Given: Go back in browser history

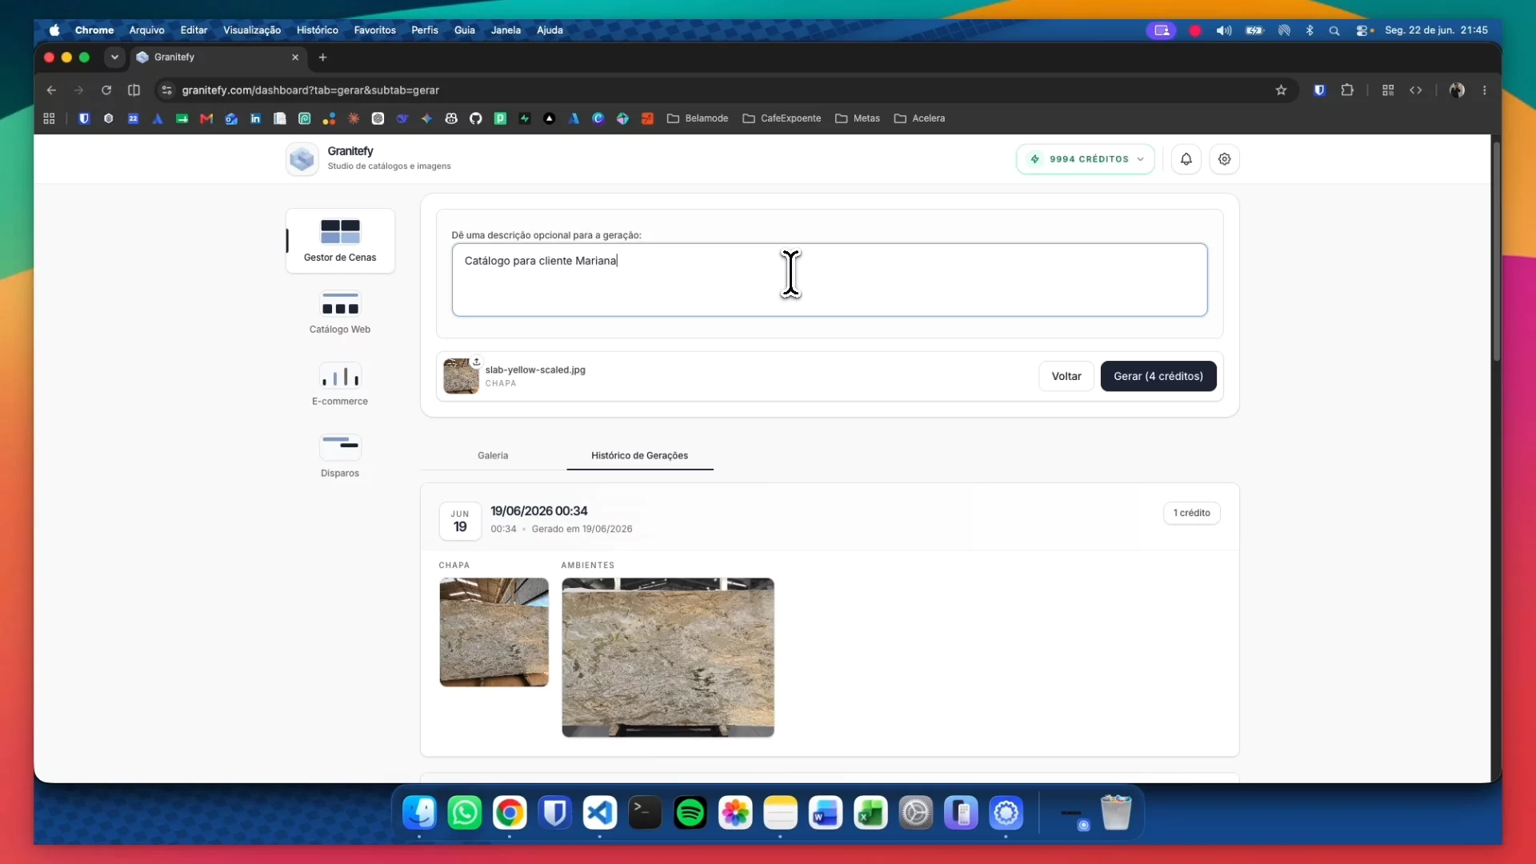Looking at the screenshot, I should click(51, 90).
